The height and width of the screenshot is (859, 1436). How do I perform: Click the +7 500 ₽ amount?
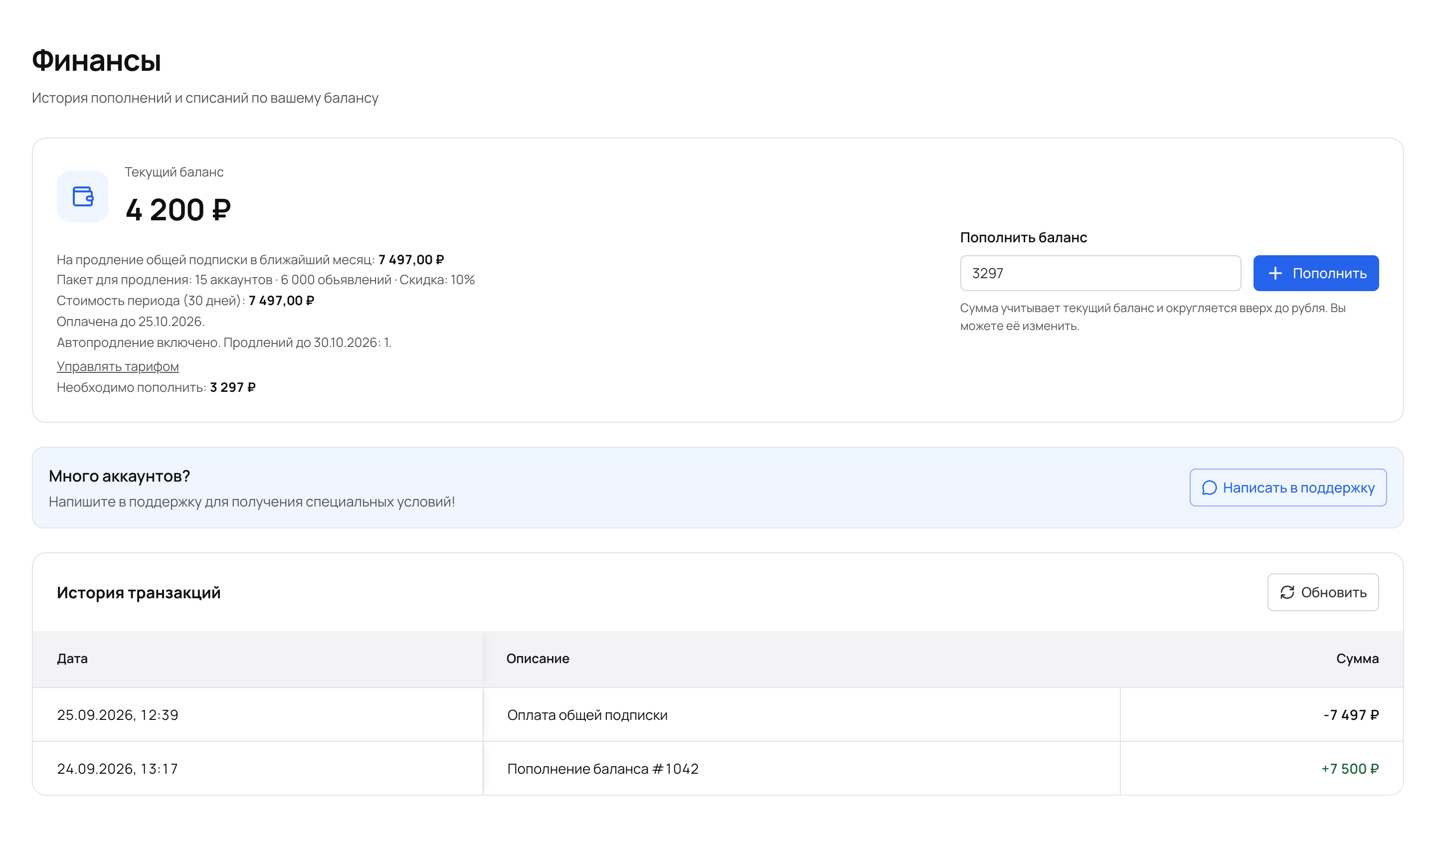tap(1350, 769)
